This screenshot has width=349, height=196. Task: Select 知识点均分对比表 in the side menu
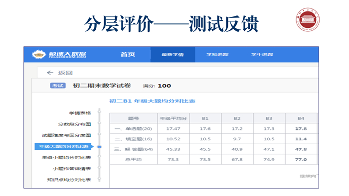[69, 180]
